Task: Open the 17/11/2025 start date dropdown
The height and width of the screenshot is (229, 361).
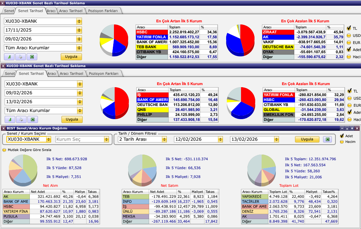Action: (79, 30)
